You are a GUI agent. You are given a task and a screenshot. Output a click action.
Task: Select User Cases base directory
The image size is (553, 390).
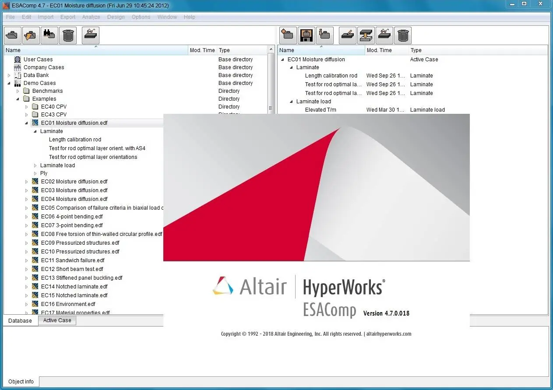[38, 60]
